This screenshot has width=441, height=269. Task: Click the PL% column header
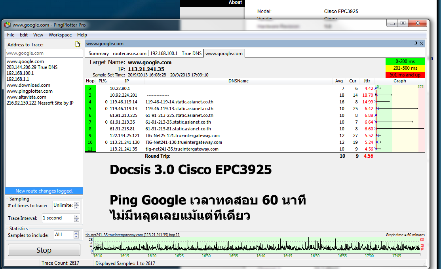pos(103,81)
